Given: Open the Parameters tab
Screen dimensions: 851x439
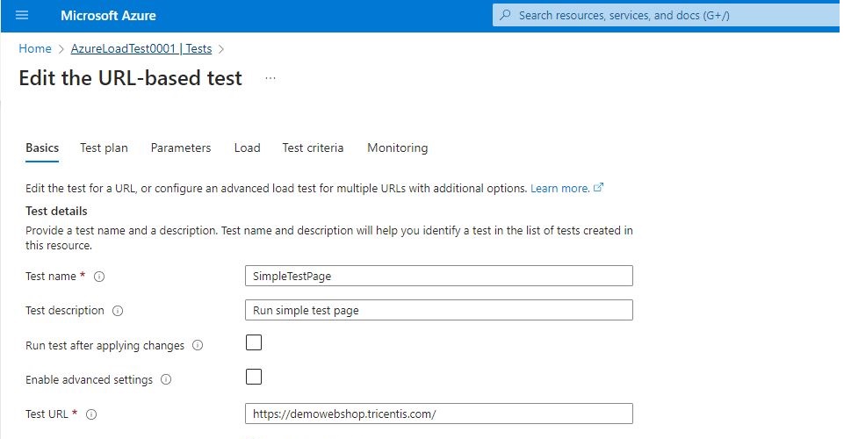Looking at the screenshot, I should coord(181,148).
